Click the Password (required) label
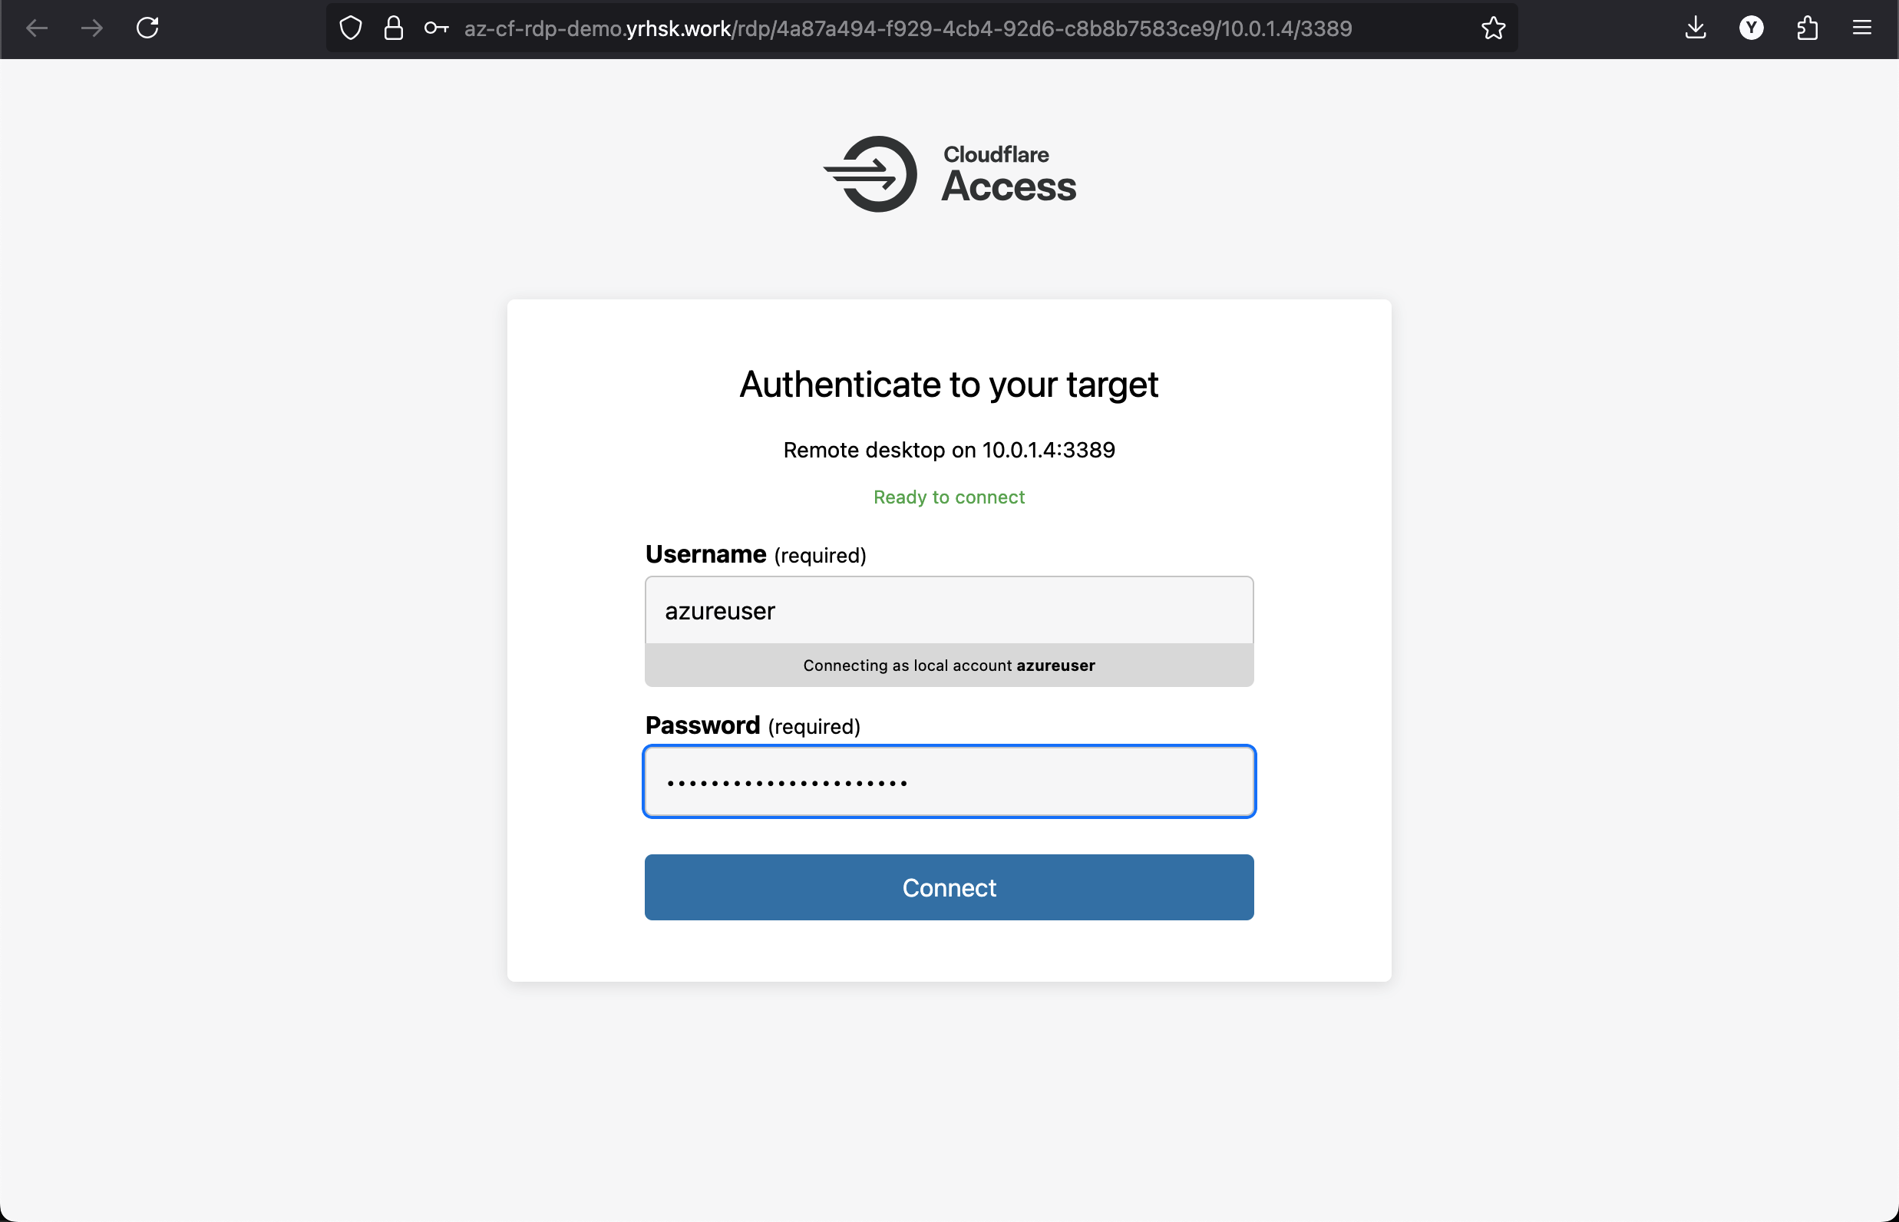 point(752,725)
